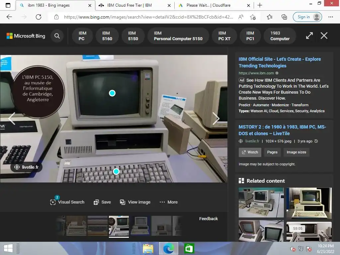Add this page to favorites
This screenshot has width=340, height=255.
[x=253, y=17]
